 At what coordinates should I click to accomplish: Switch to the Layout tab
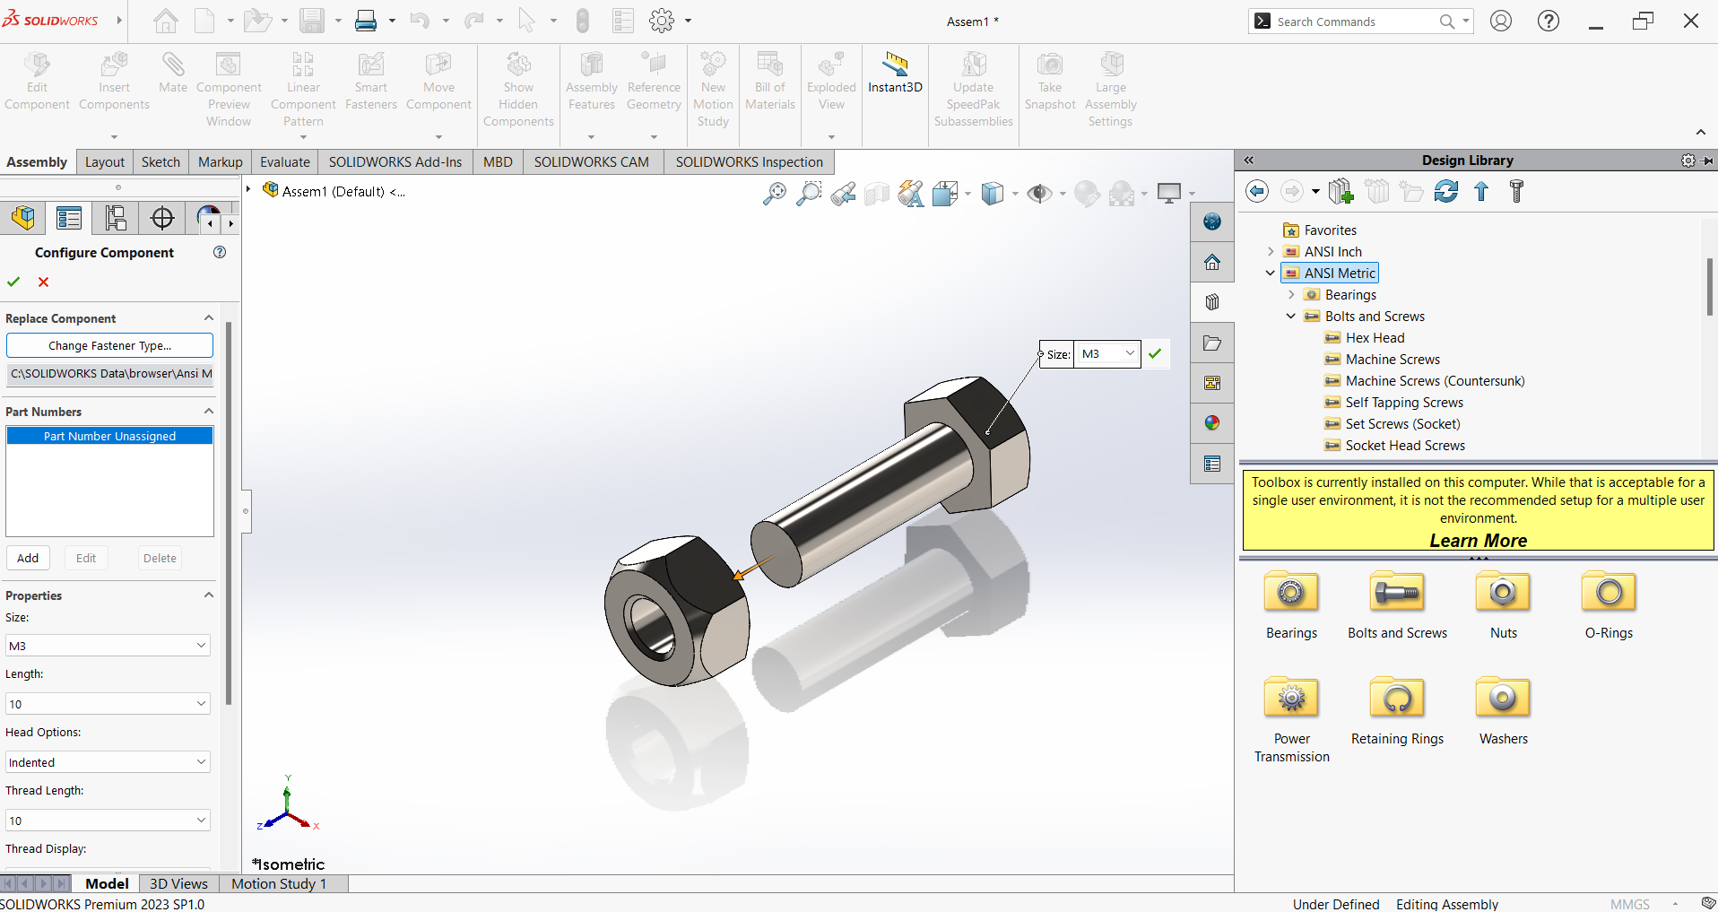click(105, 161)
